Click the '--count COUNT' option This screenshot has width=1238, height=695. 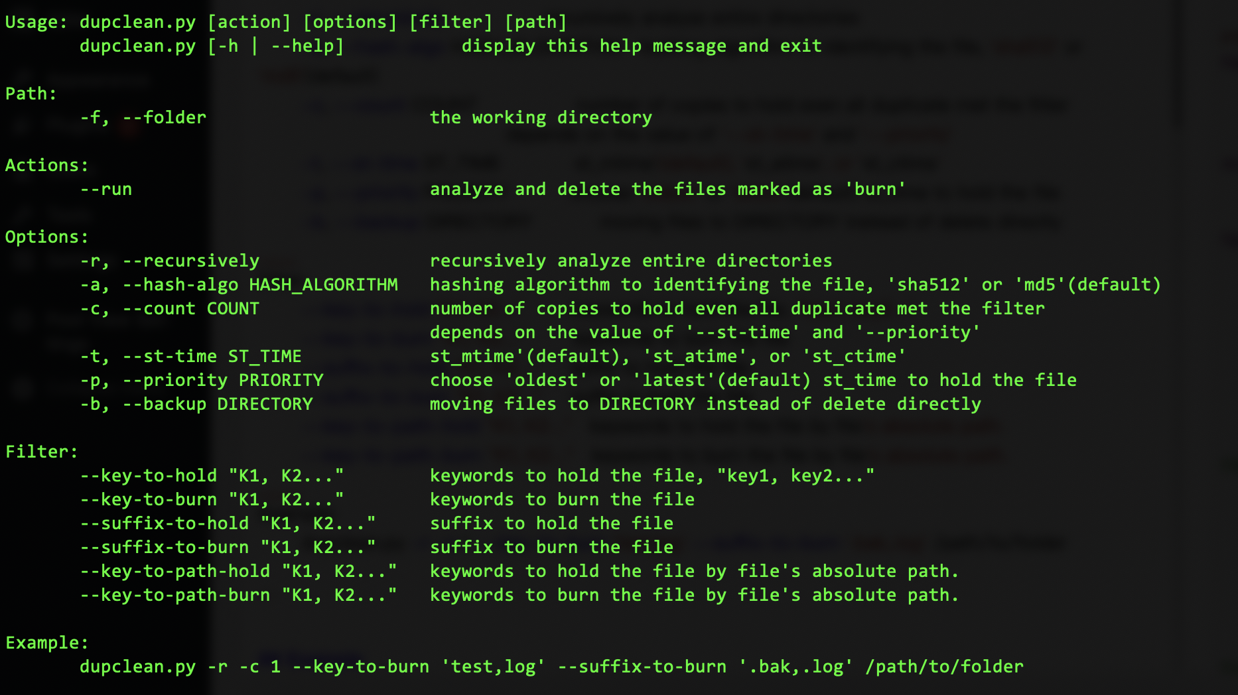click(x=191, y=309)
